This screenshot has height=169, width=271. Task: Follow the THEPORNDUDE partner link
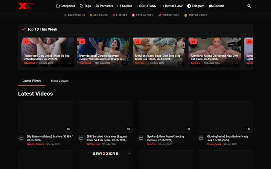point(195,15)
